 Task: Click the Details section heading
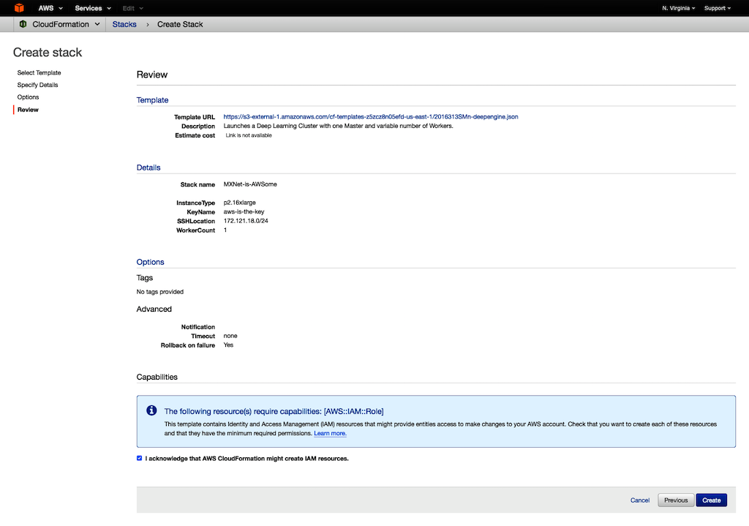(x=148, y=168)
